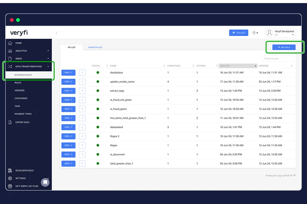The image size is (307, 204).
Task: Click the Inbox document icon
Action: pos(10,59)
